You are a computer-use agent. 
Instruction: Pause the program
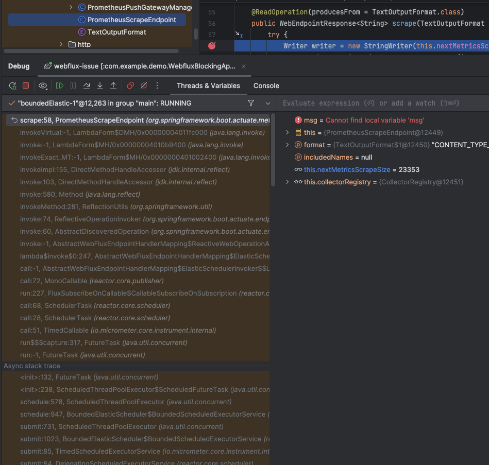[73, 85]
